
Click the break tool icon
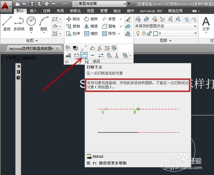(77, 55)
